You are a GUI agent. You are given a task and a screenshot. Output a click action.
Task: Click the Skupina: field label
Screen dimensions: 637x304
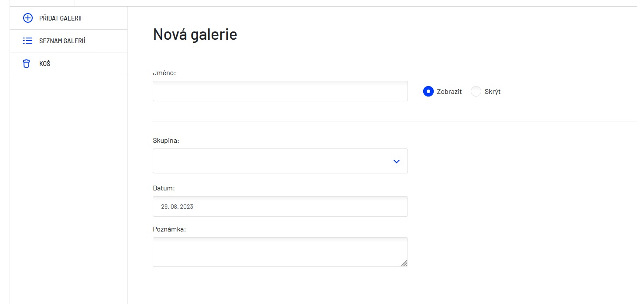pyautogui.click(x=166, y=141)
